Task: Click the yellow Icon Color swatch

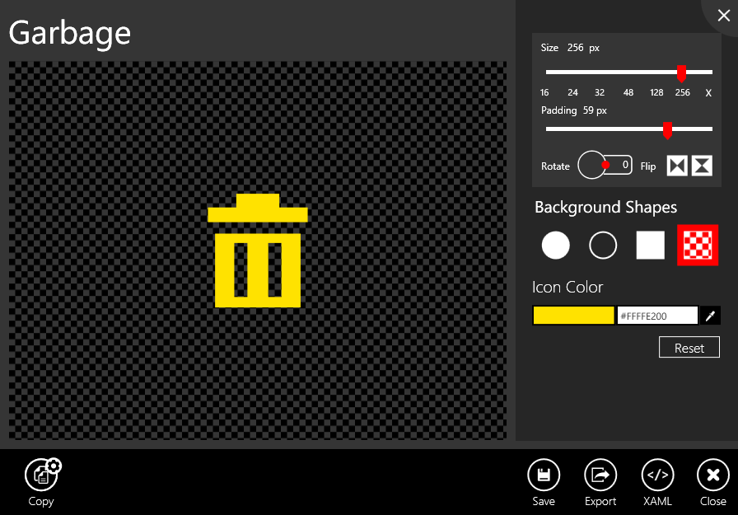Action: pos(573,315)
